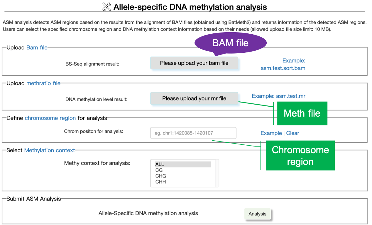Clear the chromosome position field

click(x=292, y=133)
